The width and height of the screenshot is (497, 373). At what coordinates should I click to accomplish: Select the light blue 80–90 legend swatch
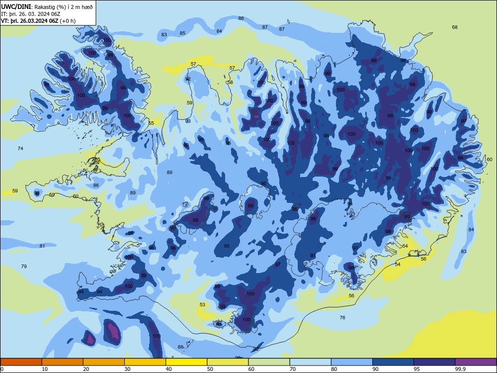[352, 362]
